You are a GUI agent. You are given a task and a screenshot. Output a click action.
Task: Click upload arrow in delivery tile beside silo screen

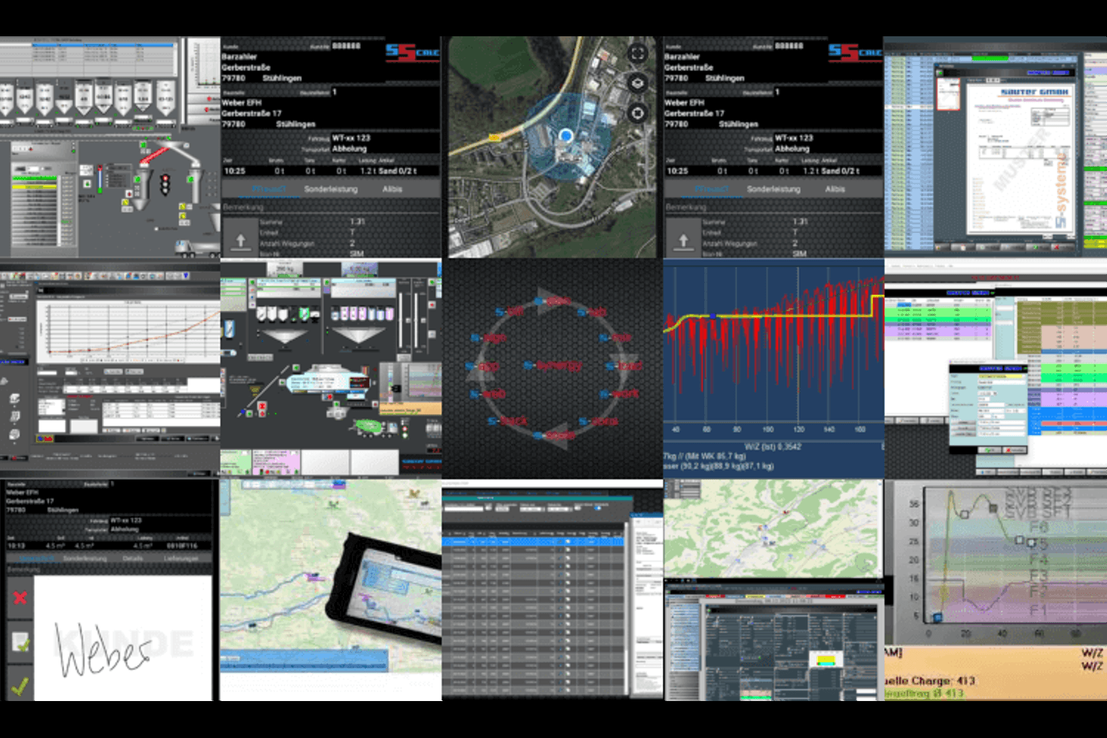tap(240, 241)
